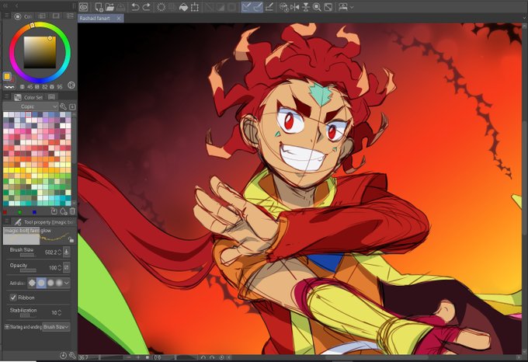Click the Undo arrow in the toolbar

click(x=135, y=7)
